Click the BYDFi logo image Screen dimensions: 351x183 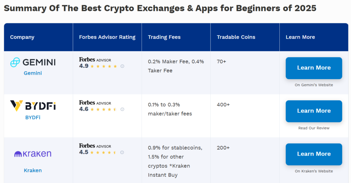(x=33, y=106)
